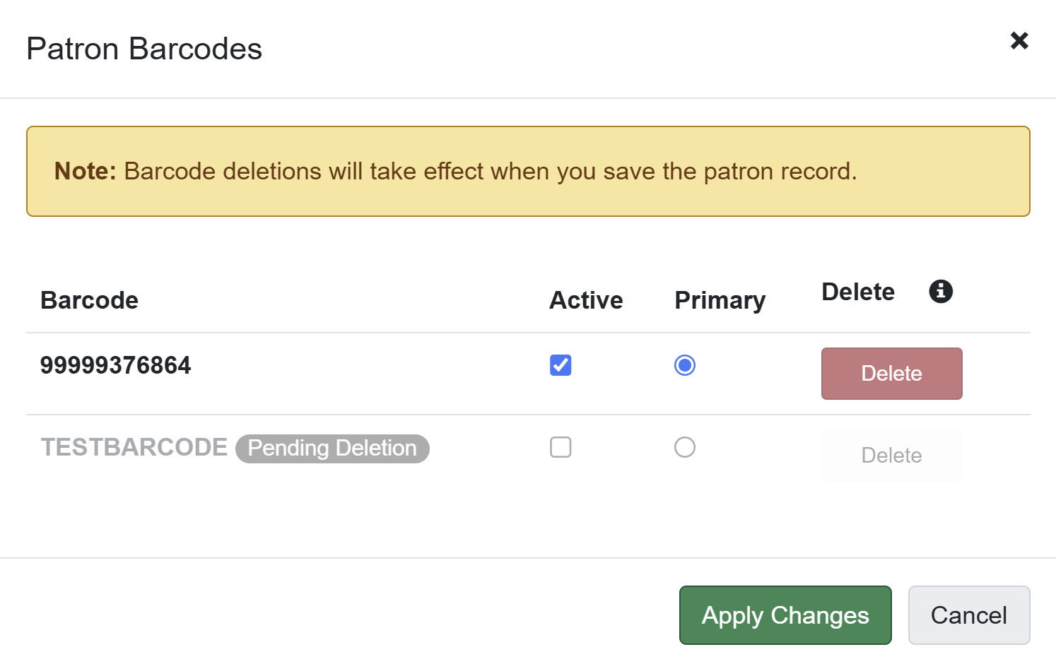Screen dimensions: 1056x671
Task: Click the info icon beside the Delete column
Action: point(940,291)
